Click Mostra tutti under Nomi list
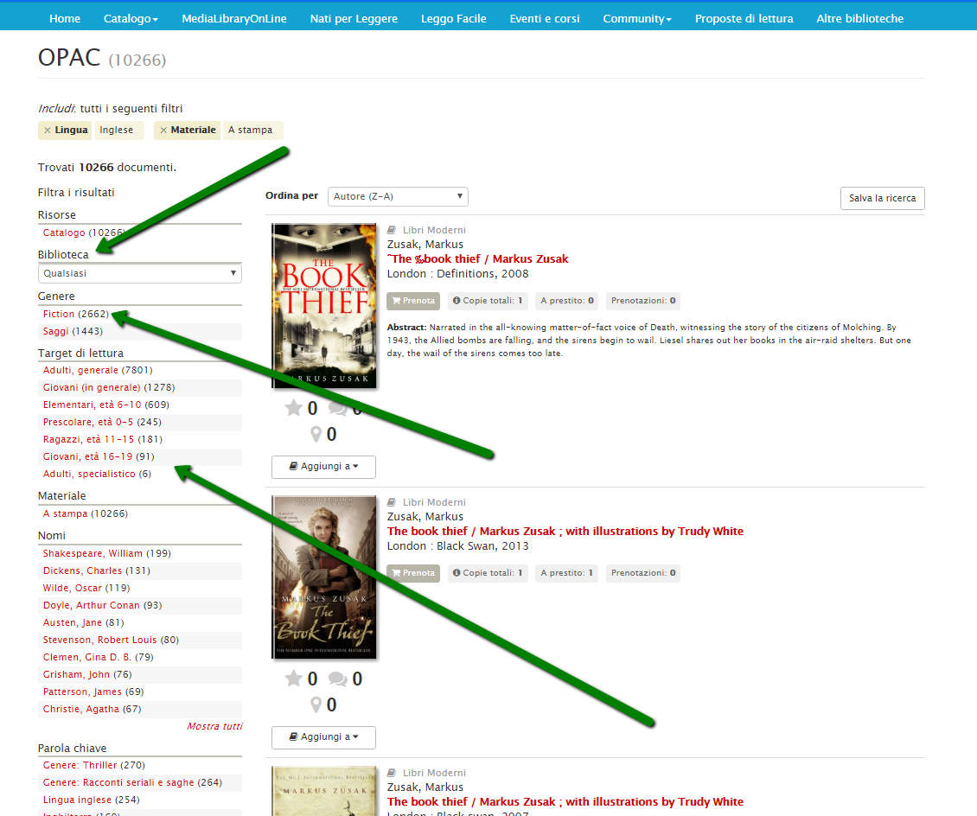Image resolution: width=977 pixels, height=816 pixels. (214, 726)
